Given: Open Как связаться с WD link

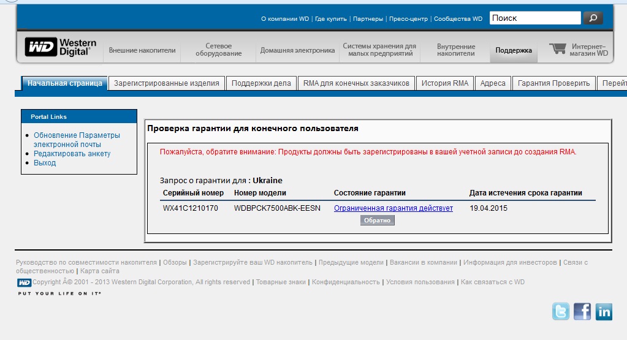Looking at the screenshot, I should (x=493, y=282).
